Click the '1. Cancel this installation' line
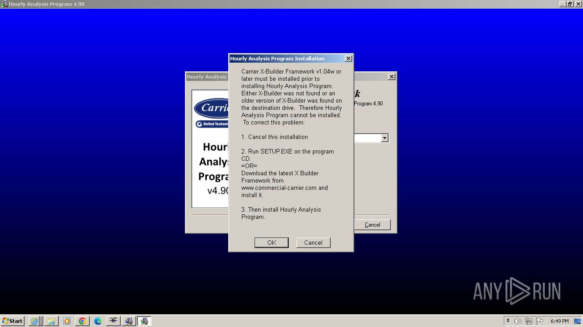 coord(275,137)
